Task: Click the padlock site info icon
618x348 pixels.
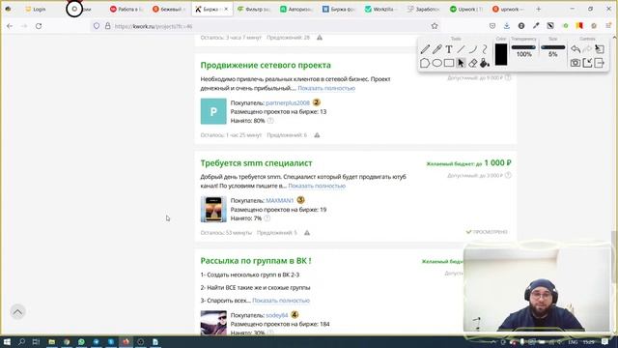Action: click(107, 26)
